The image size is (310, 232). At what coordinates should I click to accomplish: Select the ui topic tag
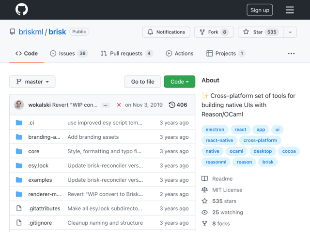[x=278, y=130]
